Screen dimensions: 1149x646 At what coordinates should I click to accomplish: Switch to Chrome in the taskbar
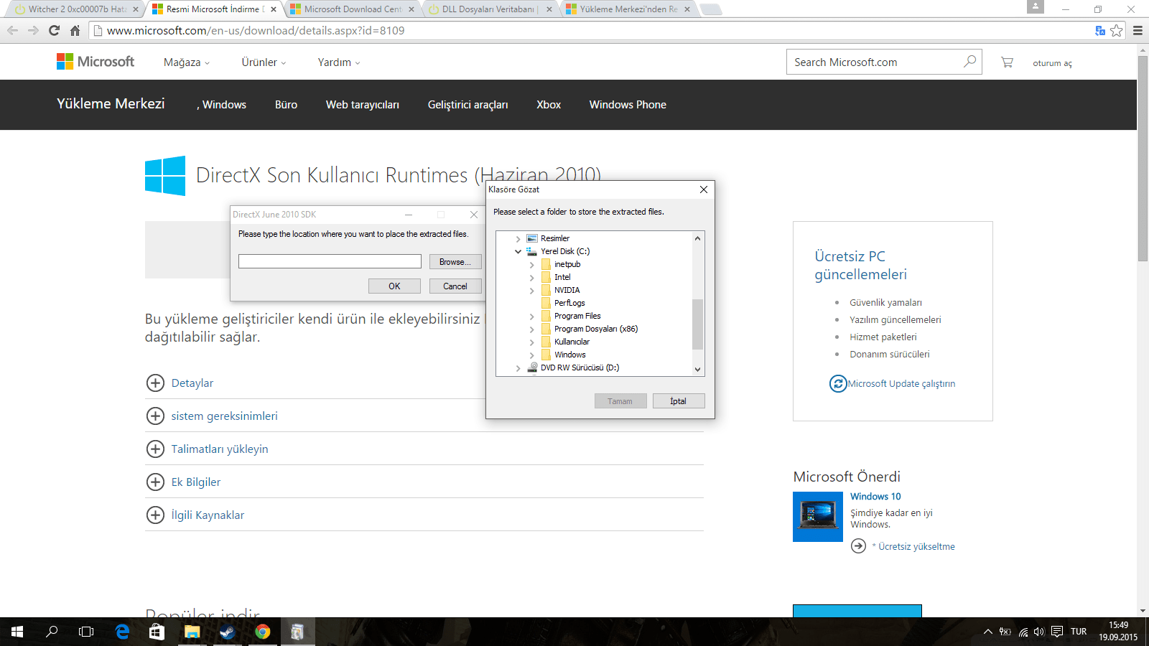pos(262,632)
